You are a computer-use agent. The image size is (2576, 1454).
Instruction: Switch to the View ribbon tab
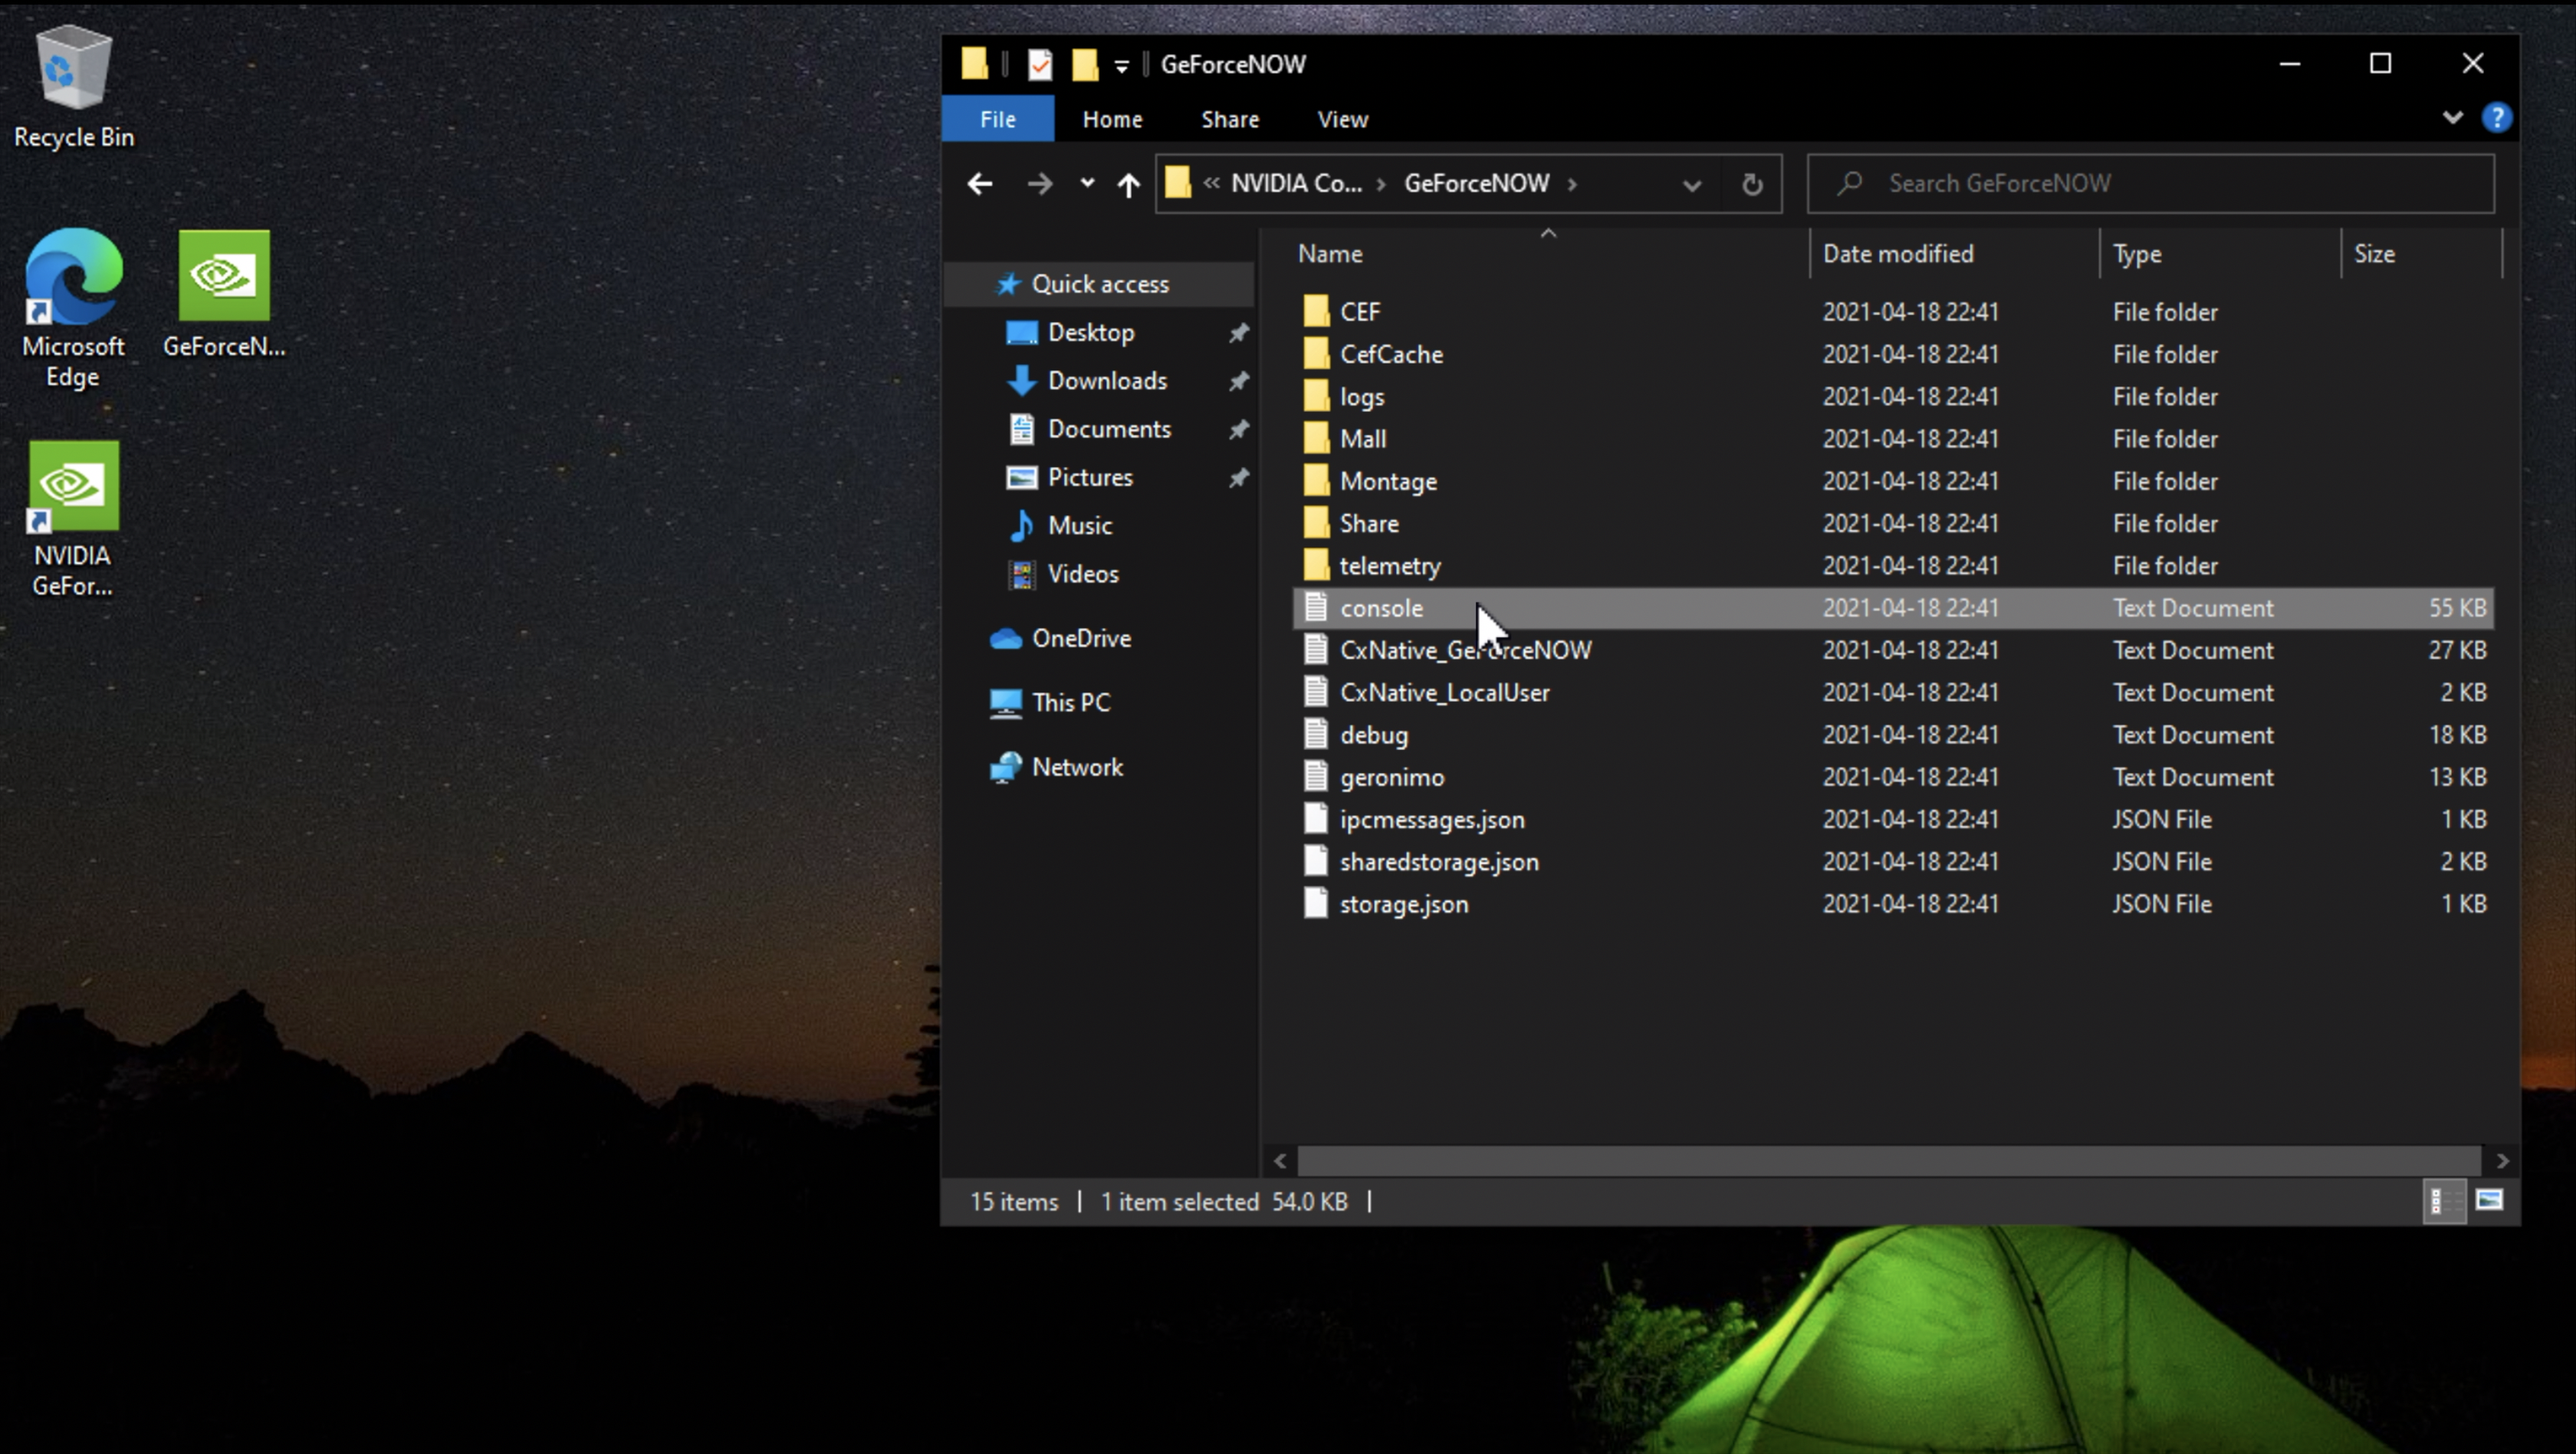pyautogui.click(x=1342, y=119)
